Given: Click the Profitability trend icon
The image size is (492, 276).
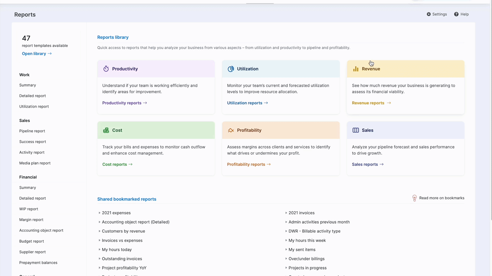Looking at the screenshot, I should point(231,130).
